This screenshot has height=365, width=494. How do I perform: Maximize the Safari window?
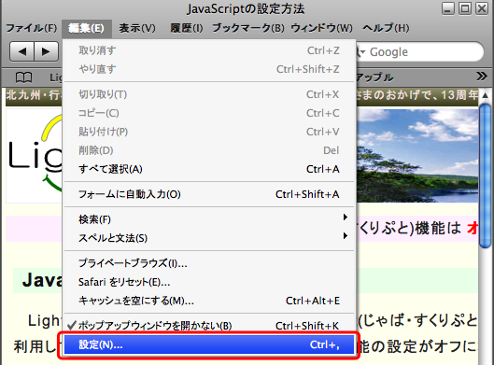click(x=465, y=8)
